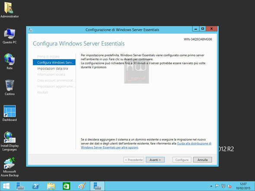Select the Questo PC desktop icon
255x191 pixels.
pyautogui.click(x=10, y=36)
